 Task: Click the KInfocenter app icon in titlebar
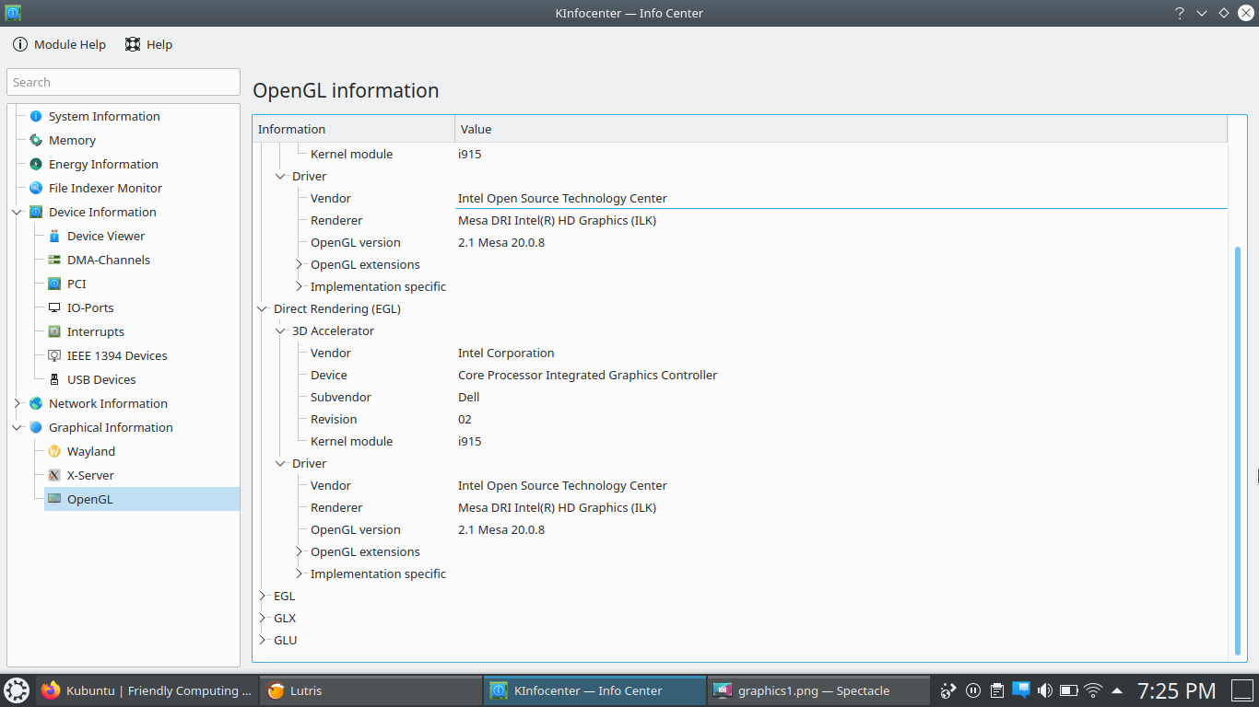coord(13,13)
